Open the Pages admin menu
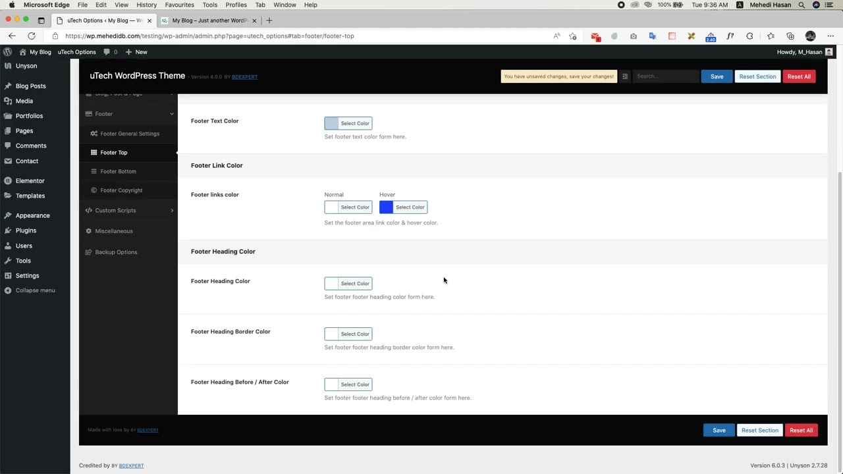The height and width of the screenshot is (474, 843). tap(24, 131)
